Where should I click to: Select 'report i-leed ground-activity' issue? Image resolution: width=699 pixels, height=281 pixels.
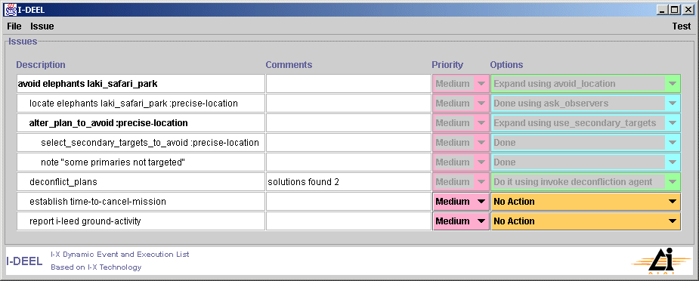[x=141, y=221]
